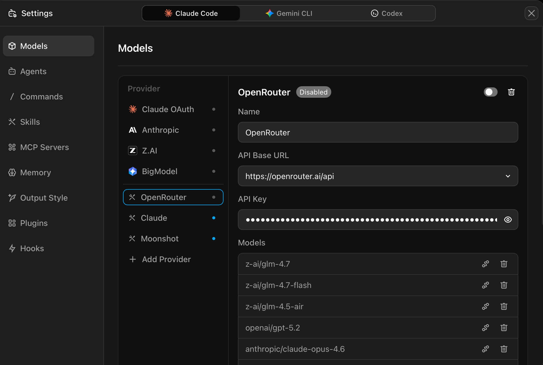The height and width of the screenshot is (365, 543).
Task: Click link icon for z-ai/glm-4.7 model
Action: [485, 264]
